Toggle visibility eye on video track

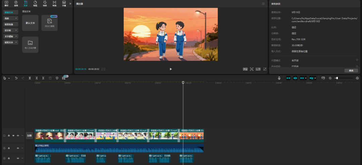[13, 136]
